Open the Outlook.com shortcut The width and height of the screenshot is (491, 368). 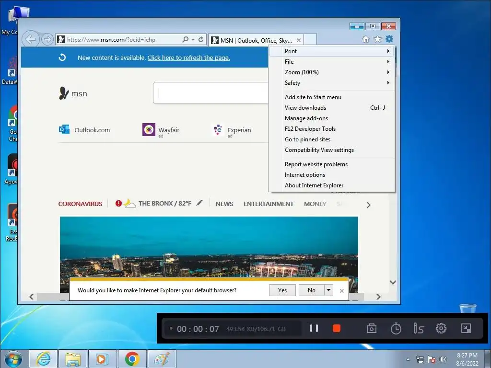(84, 130)
